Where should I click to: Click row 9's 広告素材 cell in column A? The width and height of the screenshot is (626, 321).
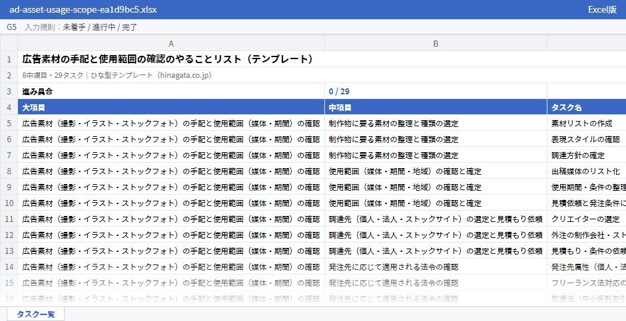pyautogui.click(x=171, y=187)
